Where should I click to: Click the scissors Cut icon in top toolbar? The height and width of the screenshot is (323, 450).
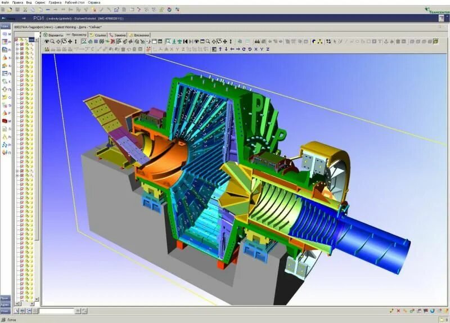click(x=25, y=10)
